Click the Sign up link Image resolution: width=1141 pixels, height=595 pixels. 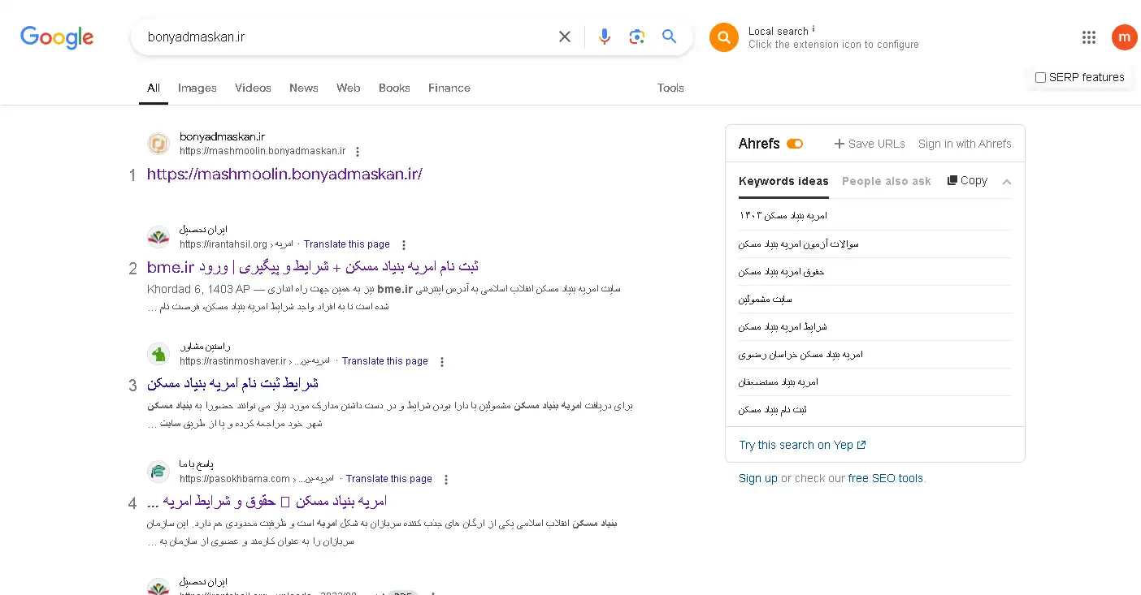[758, 478]
